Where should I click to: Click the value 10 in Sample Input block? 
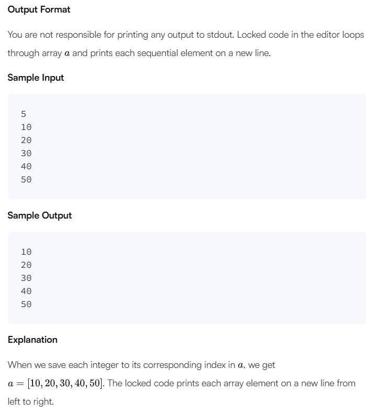pyautogui.click(x=26, y=127)
